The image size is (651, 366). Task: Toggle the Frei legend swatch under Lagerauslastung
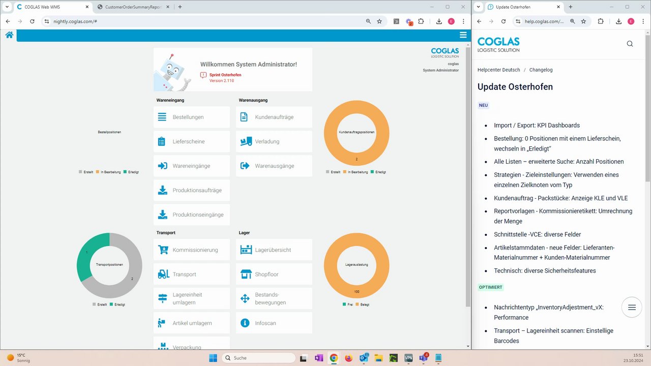pyautogui.click(x=344, y=304)
